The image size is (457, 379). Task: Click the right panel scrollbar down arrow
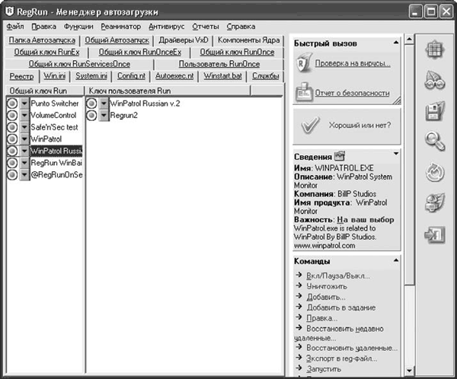tap(409, 371)
